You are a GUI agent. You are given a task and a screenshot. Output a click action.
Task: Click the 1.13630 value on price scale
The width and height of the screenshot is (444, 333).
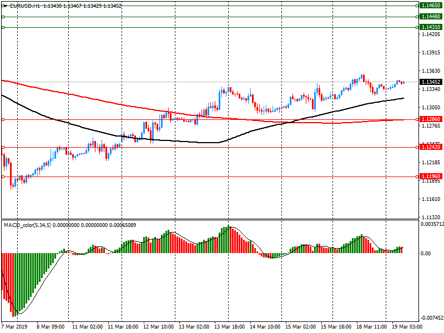[x=430, y=71]
